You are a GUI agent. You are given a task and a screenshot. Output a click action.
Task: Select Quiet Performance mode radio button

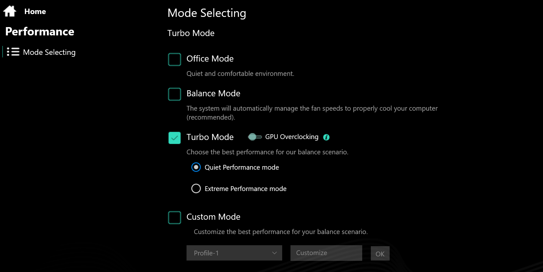click(x=196, y=167)
